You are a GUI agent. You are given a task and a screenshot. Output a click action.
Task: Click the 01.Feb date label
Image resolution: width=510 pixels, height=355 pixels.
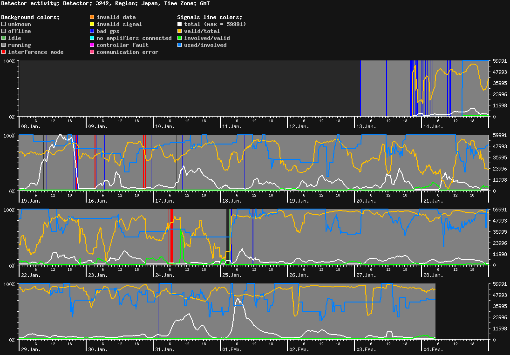(233, 349)
